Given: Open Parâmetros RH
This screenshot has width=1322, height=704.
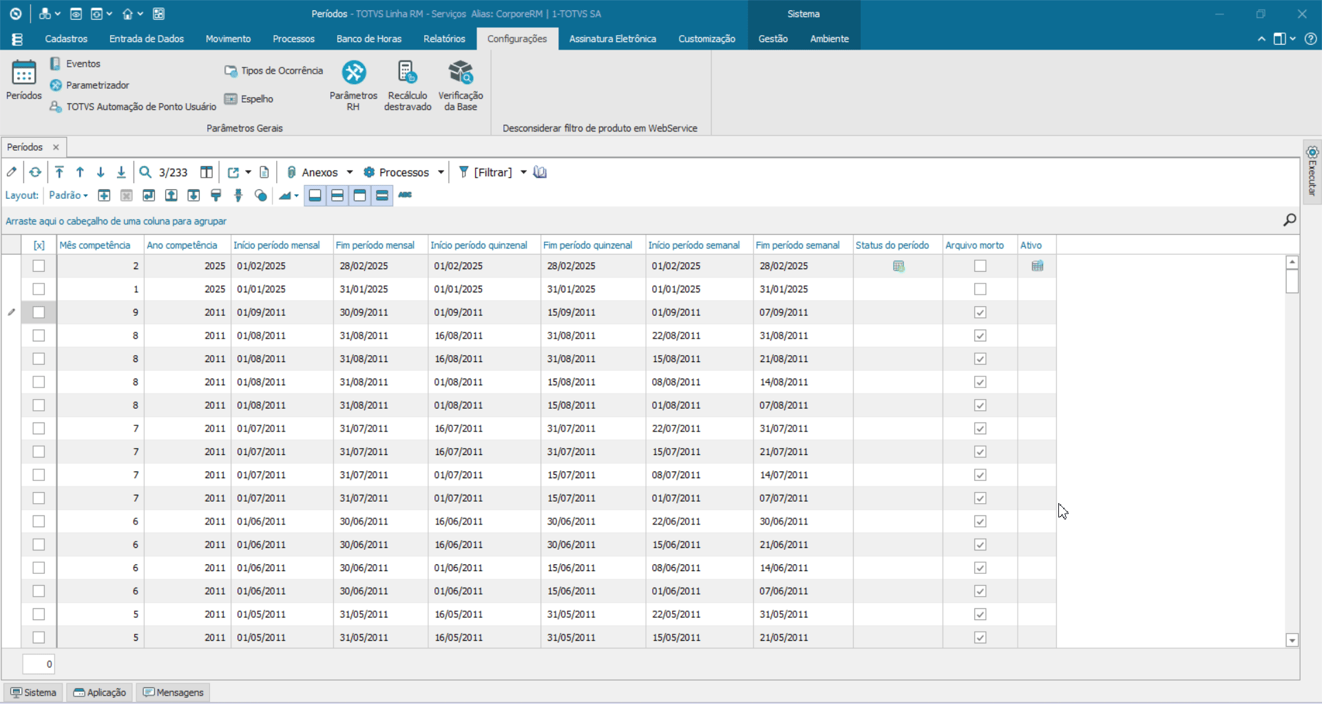Looking at the screenshot, I should click(x=353, y=85).
